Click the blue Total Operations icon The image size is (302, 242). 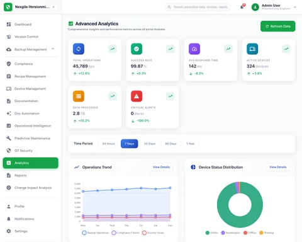coord(79,49)
